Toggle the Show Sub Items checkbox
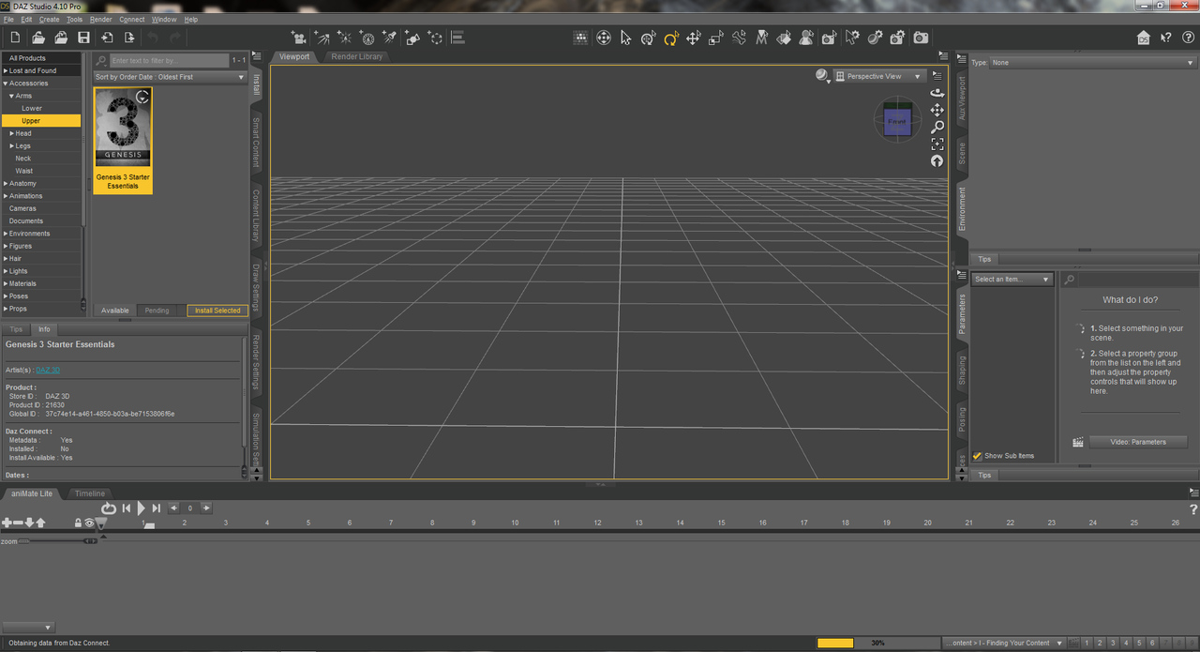The height and width of the screenshot is (652, 1200). [x=978, y=456]
